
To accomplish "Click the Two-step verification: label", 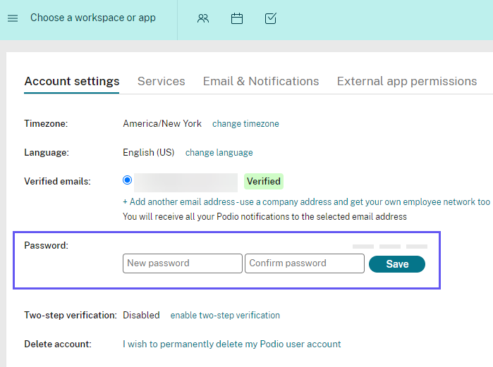I will pyautogui.click(x=71, y=315).
